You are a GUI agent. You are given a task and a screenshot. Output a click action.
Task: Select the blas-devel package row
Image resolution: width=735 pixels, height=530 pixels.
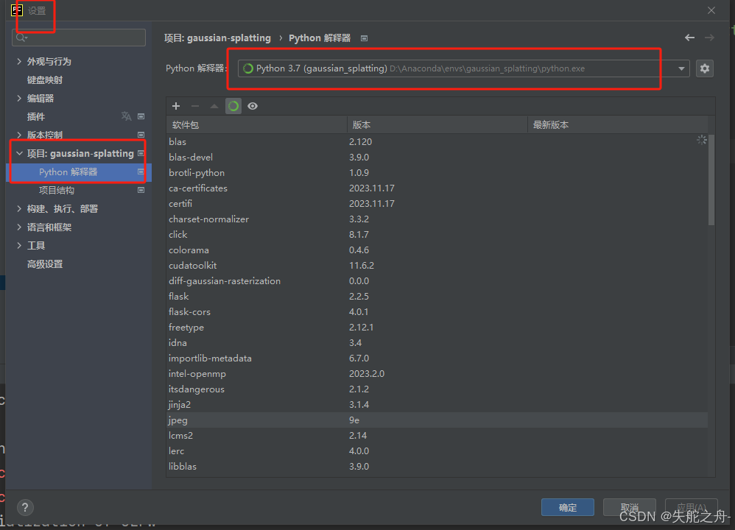pyautogui.click(x=437, y=157)
